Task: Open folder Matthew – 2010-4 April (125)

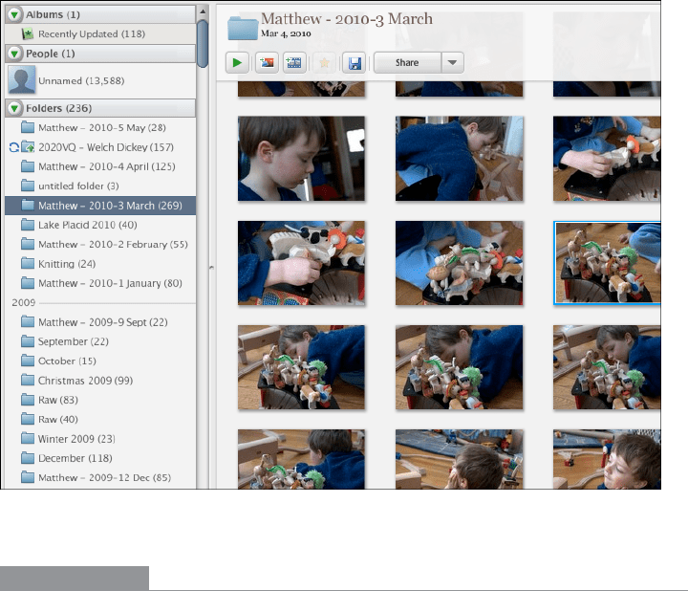Action: click(x=100, y=166)
